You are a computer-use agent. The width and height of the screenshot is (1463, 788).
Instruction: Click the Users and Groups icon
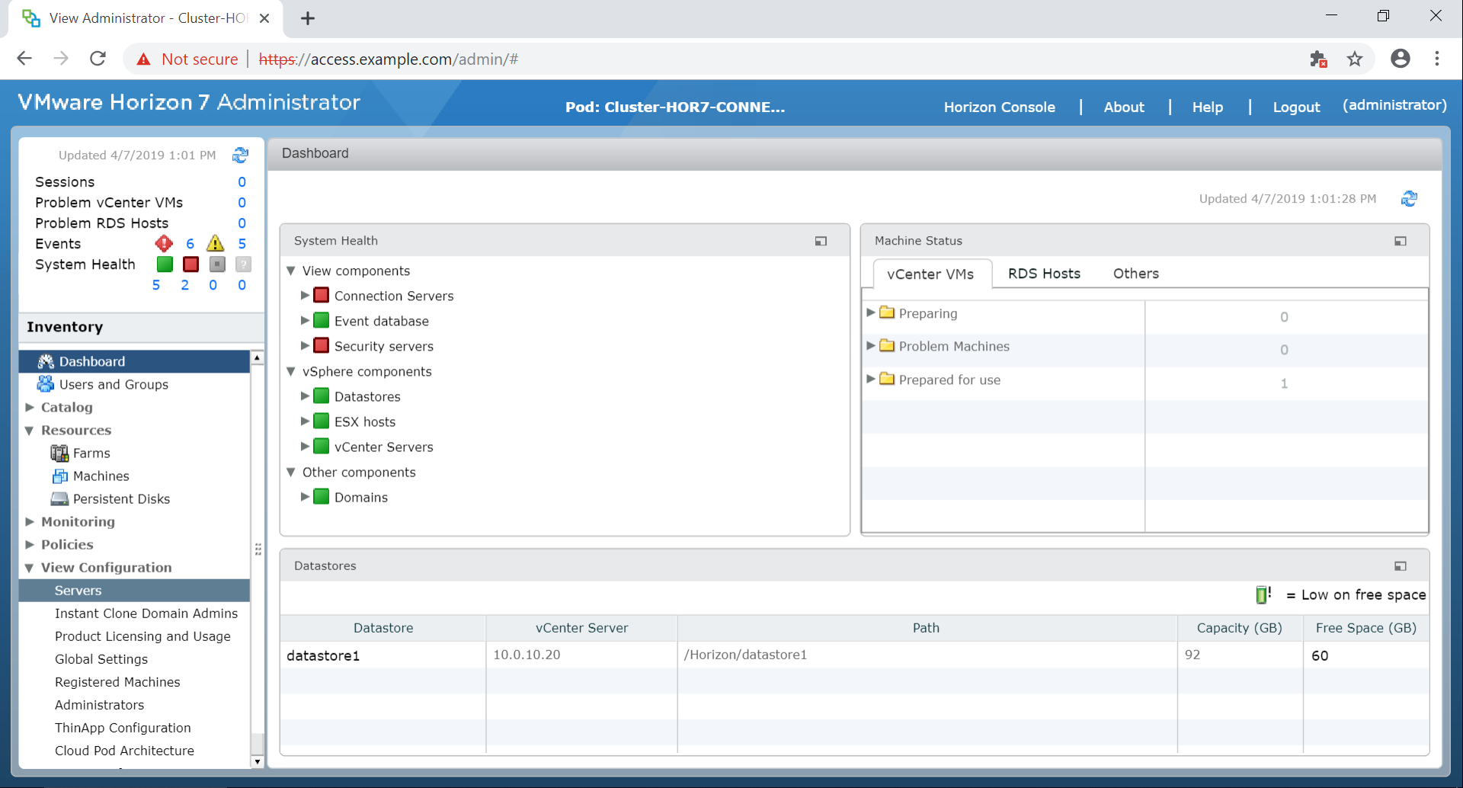pos(46,384)
